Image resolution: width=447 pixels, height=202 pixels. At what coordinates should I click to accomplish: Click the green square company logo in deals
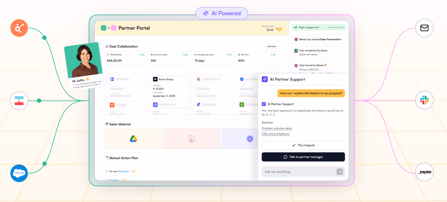pyautogui.click(x=242, y=105)
